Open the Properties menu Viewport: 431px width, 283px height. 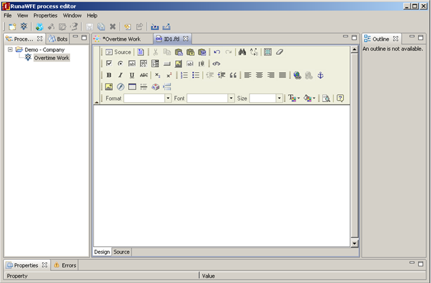tap(45, 15)
